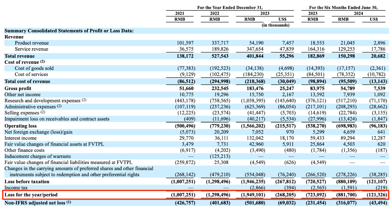Select the "Gross profit" row label

click(x=17, y=88)
